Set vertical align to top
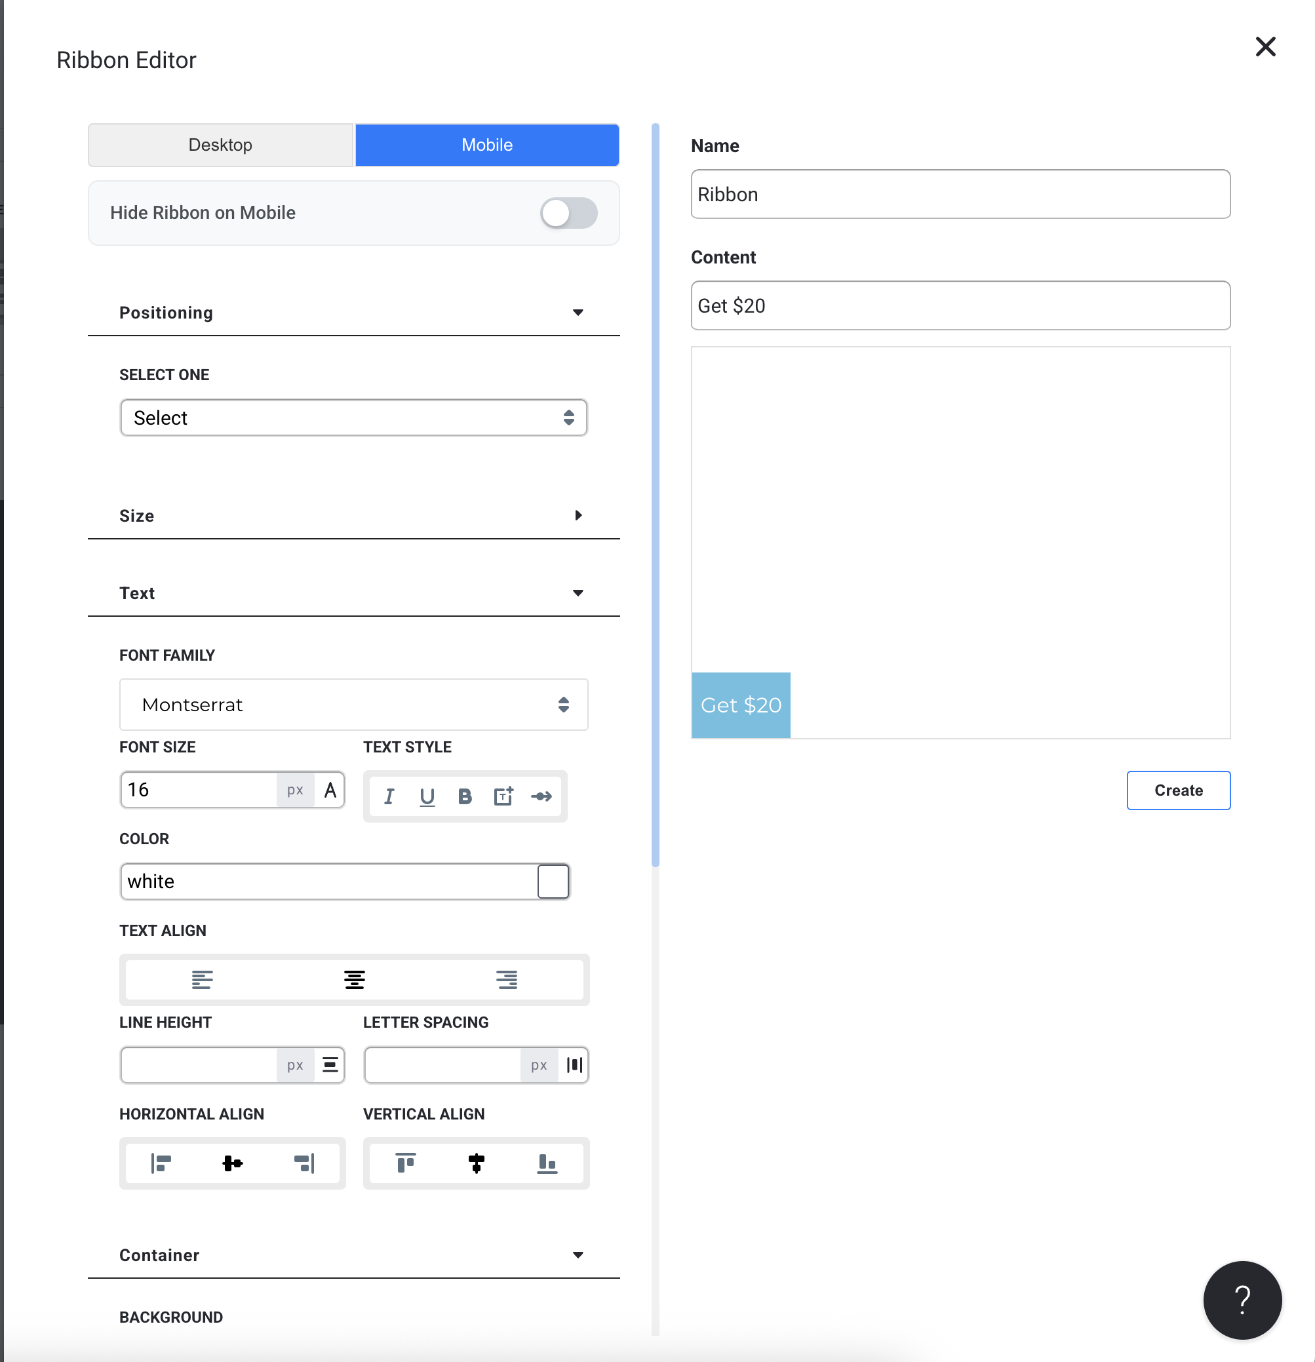The image size is (1315, 1362). click(x=405, y=1163)
